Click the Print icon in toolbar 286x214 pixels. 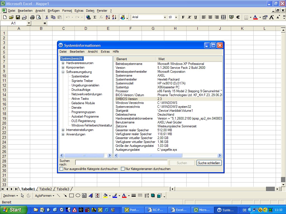pos(32,17)
